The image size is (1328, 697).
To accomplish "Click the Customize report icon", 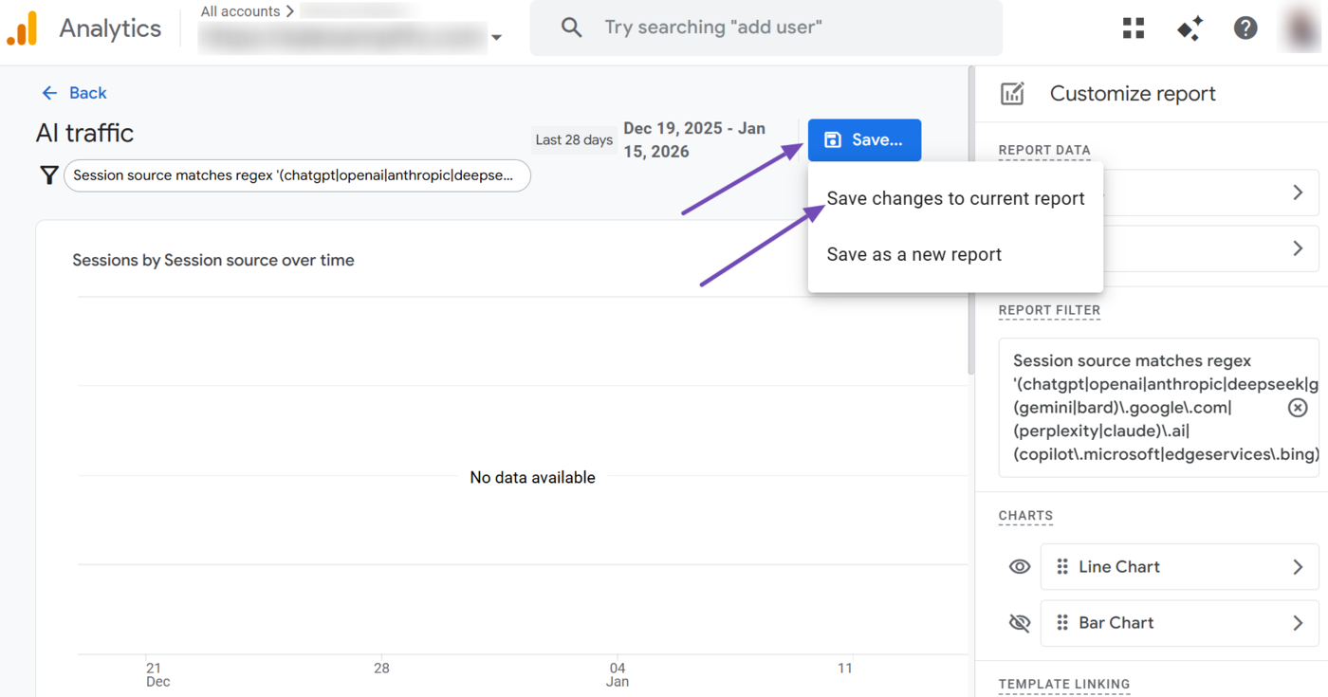I will point(1012,93).
